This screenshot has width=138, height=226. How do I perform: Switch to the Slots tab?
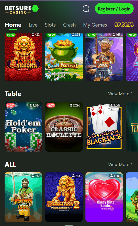tap(50, 25)
